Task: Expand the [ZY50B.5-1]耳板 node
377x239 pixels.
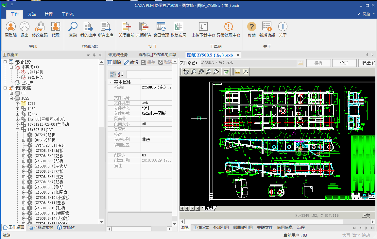Action: 24,151
